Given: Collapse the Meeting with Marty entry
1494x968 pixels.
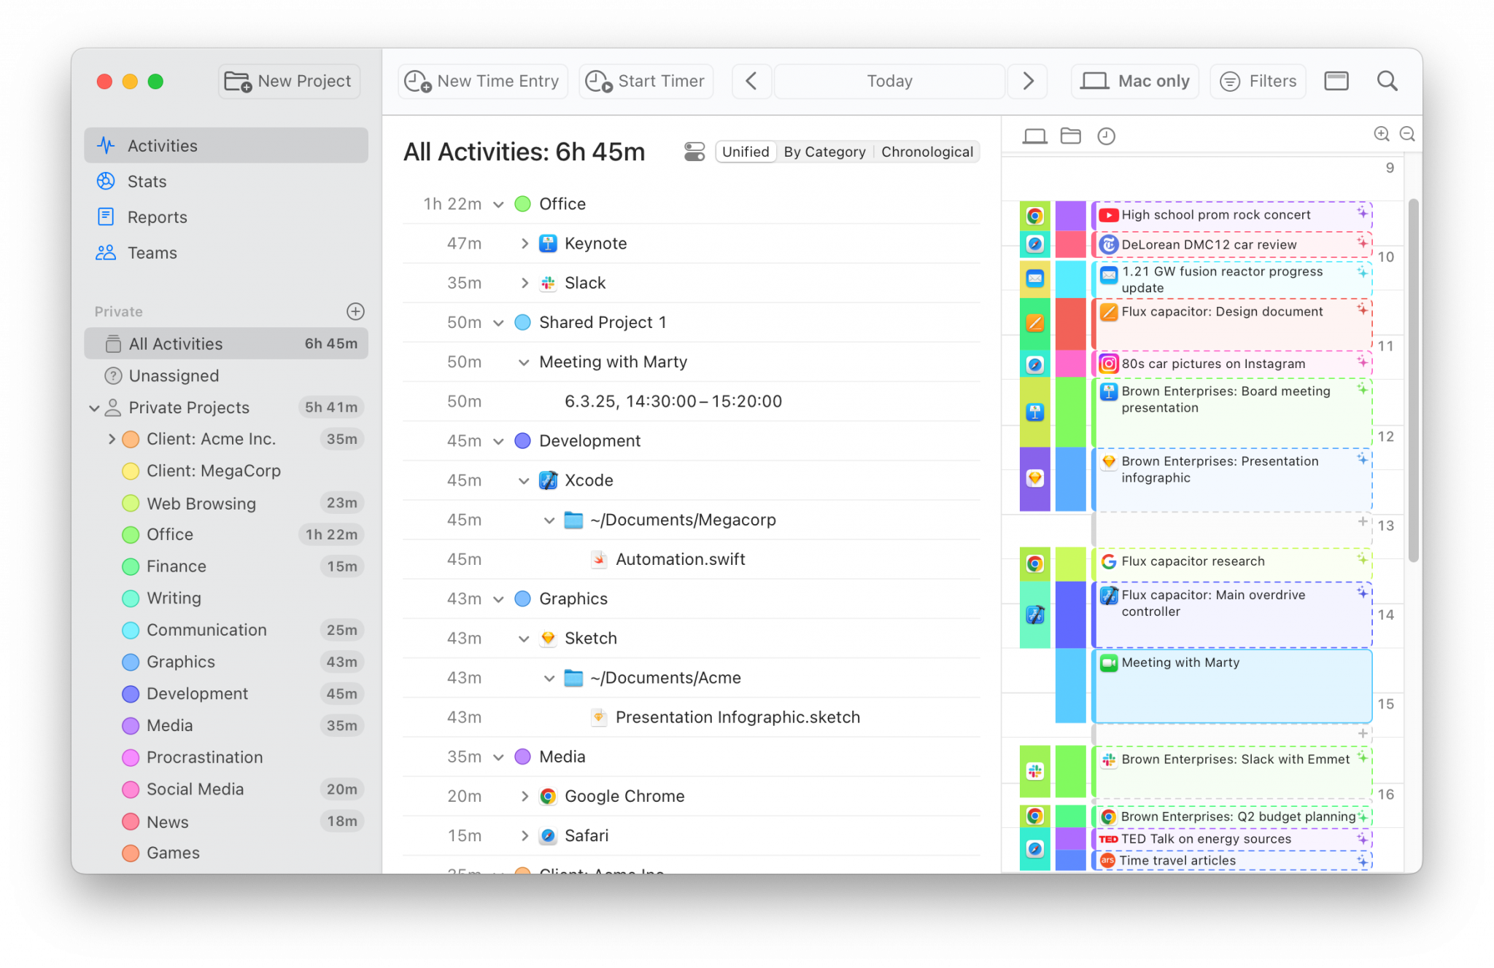Looking at the screenshot, I should (523, 362).
